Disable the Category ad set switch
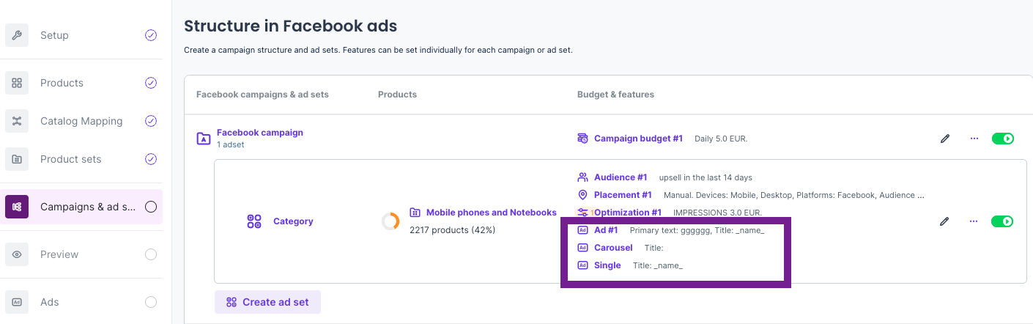The image size is (1033, 324). click(x=1002, y=221)
